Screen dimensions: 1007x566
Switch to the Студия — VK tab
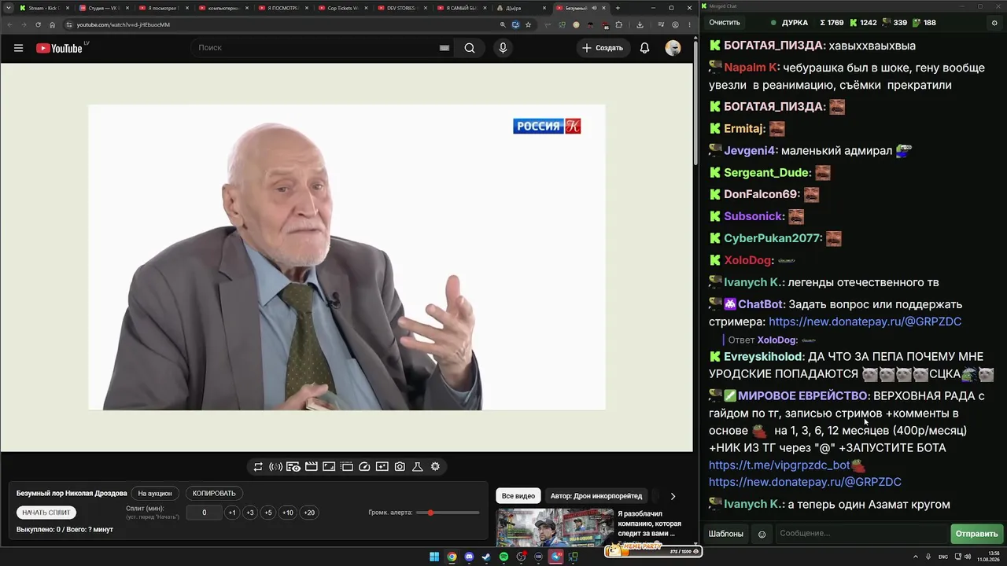point(104,8)
